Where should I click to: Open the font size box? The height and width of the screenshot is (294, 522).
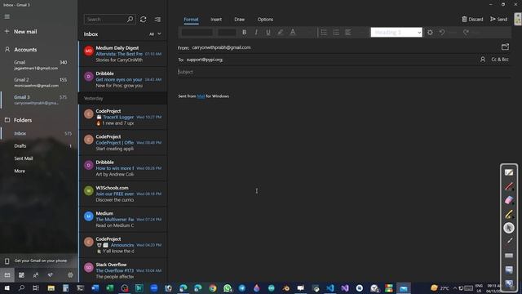(227, 33)
